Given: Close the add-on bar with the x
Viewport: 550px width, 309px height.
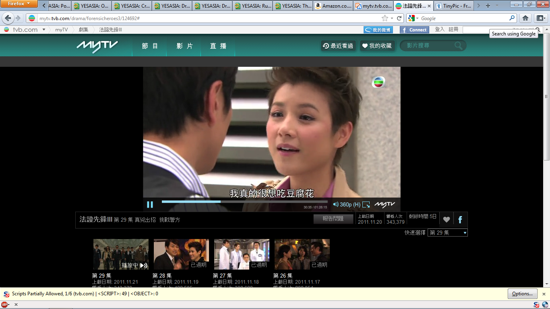Looking at the screenshot, I should pyautogui.click(x=16, y=305).
